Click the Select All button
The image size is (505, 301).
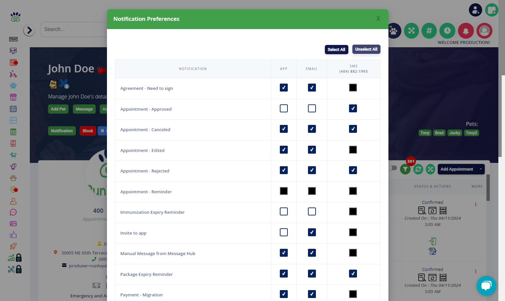click(x=336, y=50)
